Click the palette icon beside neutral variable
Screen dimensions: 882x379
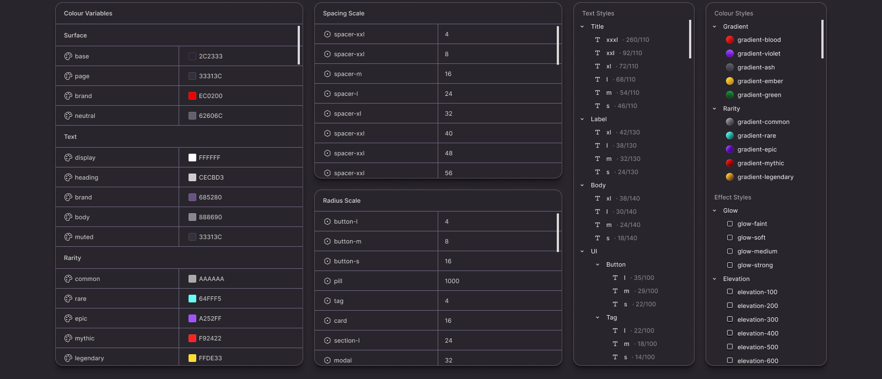[x=68, y=116]
